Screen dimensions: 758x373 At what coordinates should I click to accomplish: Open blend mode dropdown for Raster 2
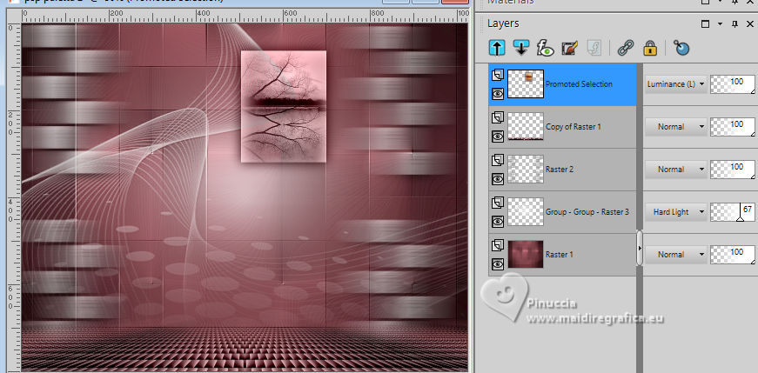[x=676, y=169]
